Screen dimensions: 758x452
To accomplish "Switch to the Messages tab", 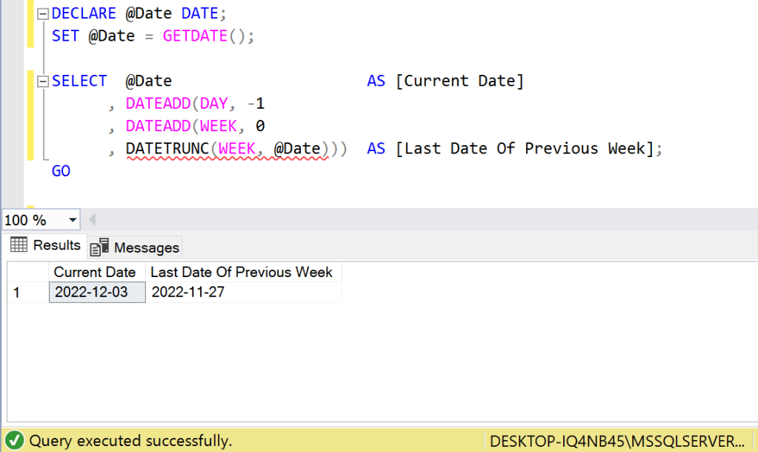I will pos(146,247).
